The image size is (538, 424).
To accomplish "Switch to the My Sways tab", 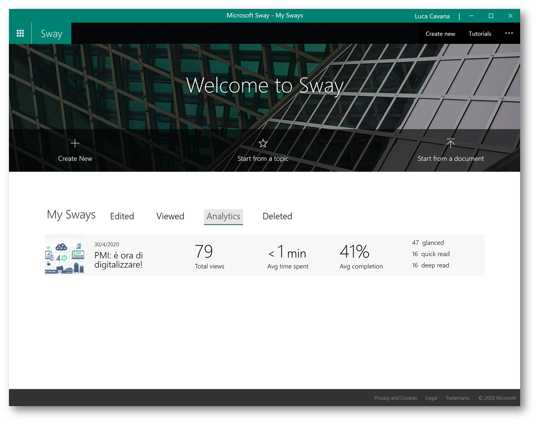I will 71,215.
